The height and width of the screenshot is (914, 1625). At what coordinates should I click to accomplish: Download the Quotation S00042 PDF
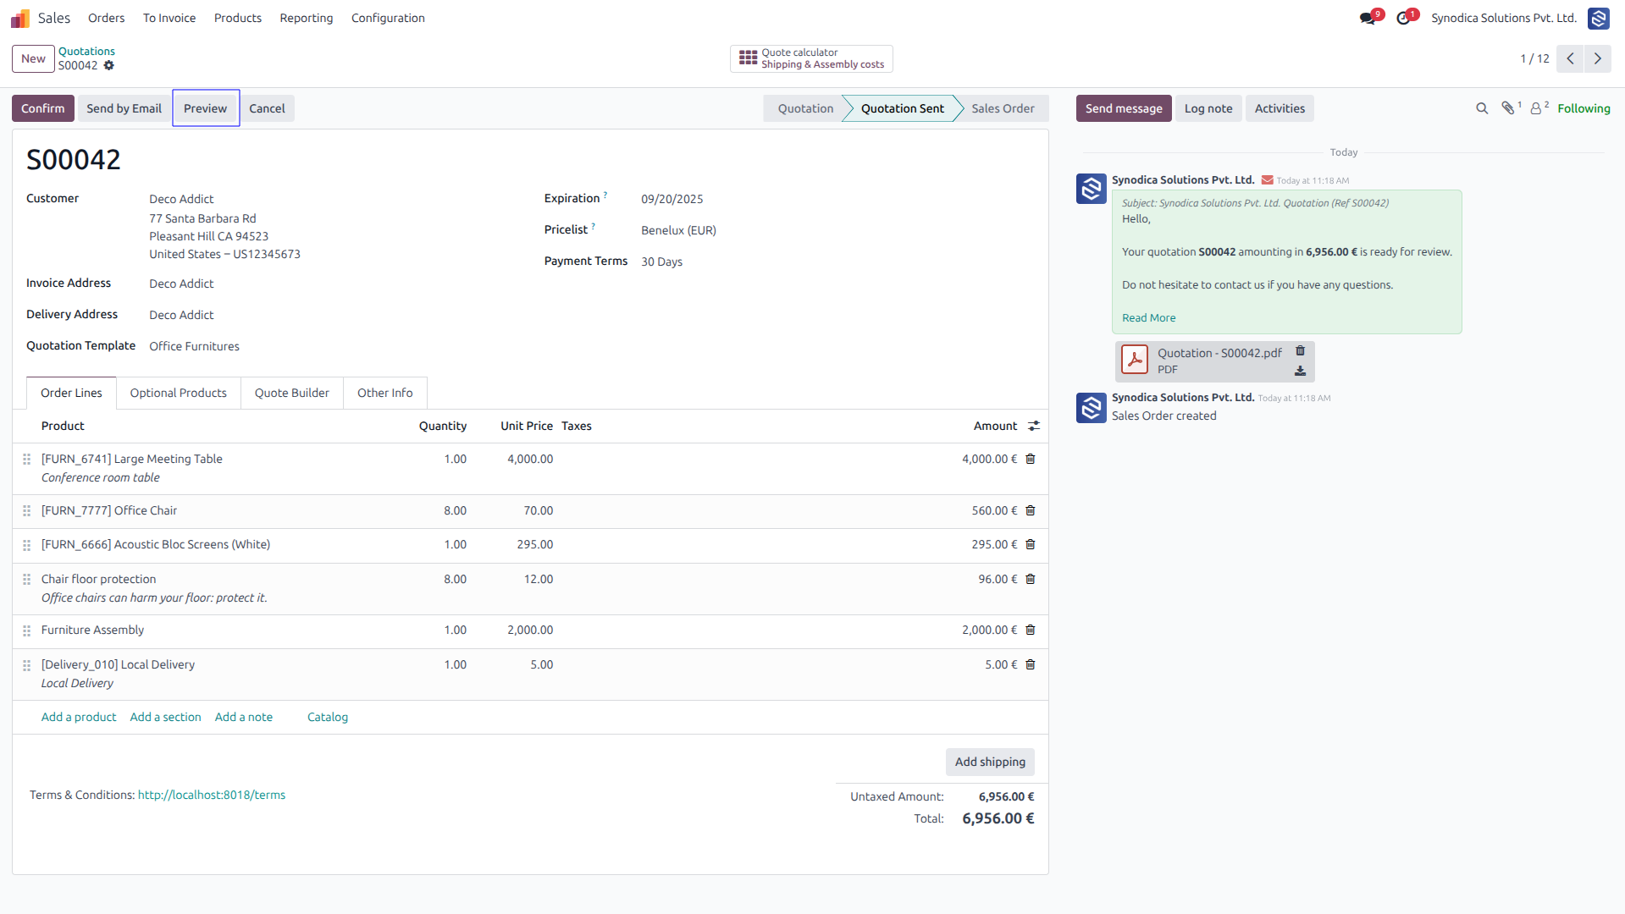pyautogui.click(x=1300, y=371)
